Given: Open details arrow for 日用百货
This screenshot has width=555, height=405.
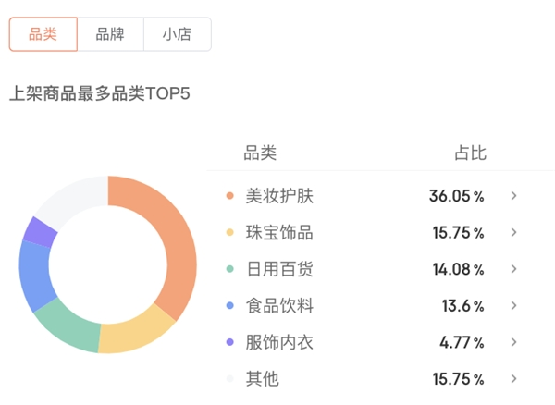Looking at the screenshot, I should [514, 269].
